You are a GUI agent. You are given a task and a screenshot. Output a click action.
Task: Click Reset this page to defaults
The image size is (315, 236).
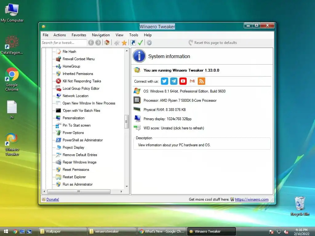pos(213,42)
